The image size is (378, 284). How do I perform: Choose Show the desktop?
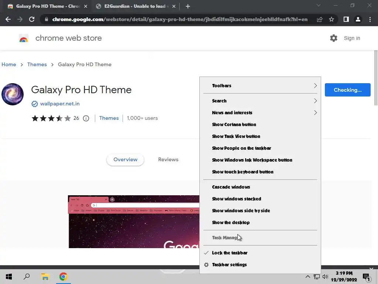coord(260,223)
